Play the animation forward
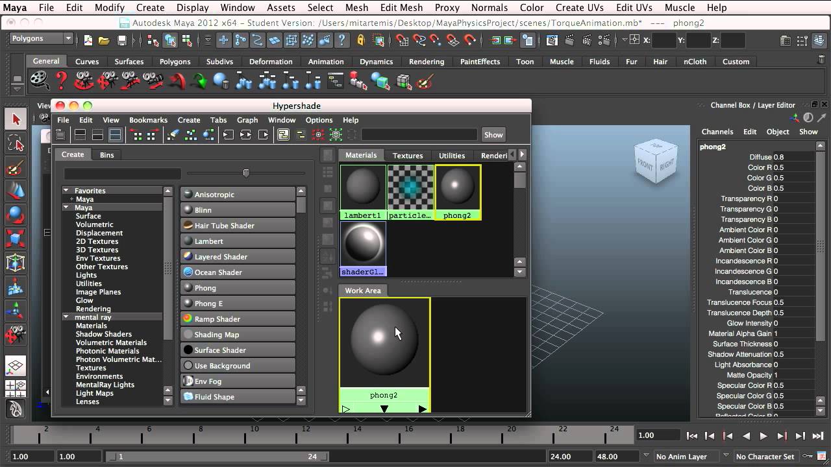This screenshot has height=467, width=831. coord(763,436)
